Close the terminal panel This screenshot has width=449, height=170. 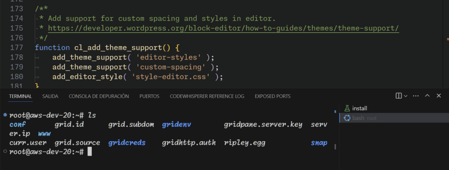pos(438,96)
